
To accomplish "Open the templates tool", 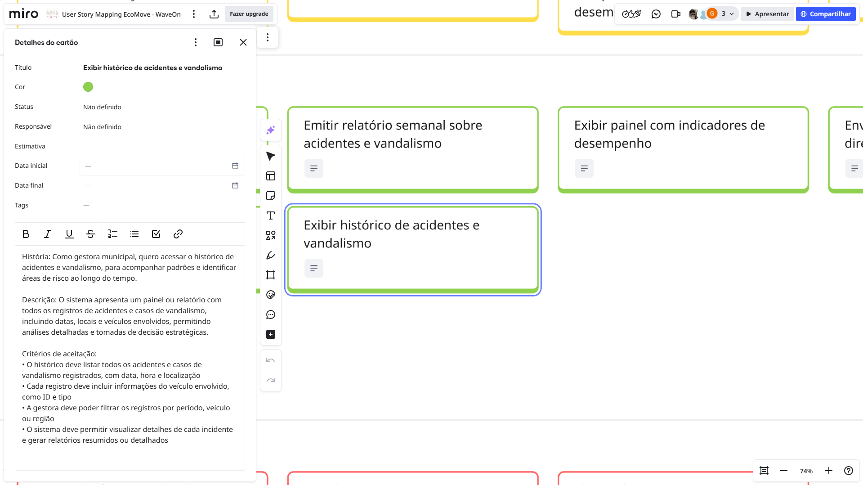I will click(x=270, y=176).
